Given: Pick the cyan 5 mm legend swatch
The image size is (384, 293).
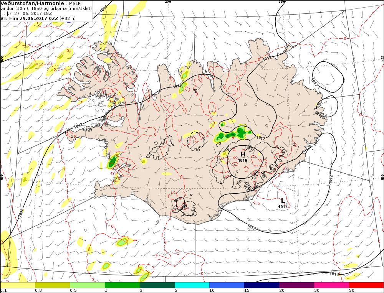Looking at the screenshot, I should (x=192, y=285).
